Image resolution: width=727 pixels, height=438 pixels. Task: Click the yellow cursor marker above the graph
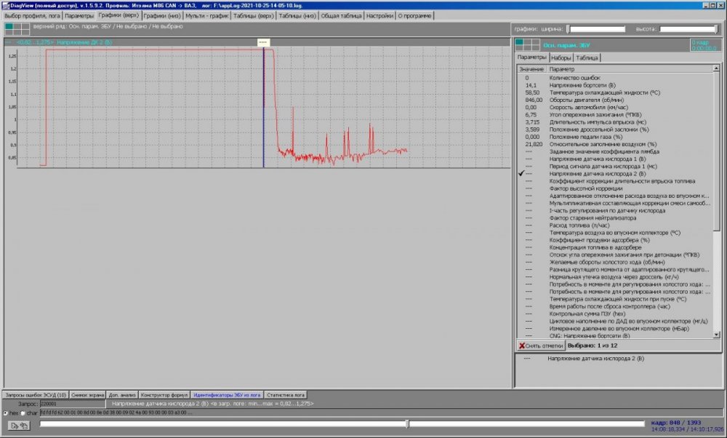click(263, 42)
